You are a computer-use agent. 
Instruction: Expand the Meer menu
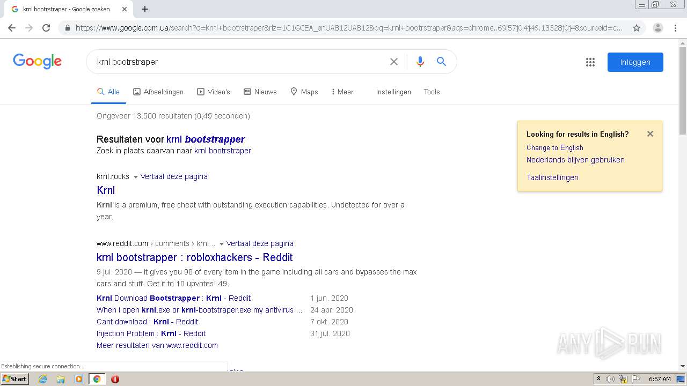342,92
